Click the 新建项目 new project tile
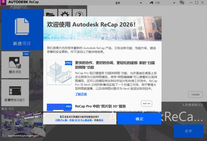 pyautogui.click(x=22, y=30)
